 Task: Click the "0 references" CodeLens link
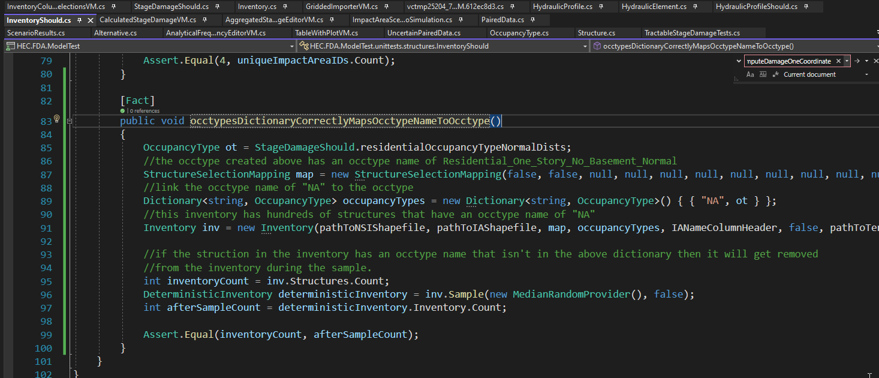(x=144, y=111)
